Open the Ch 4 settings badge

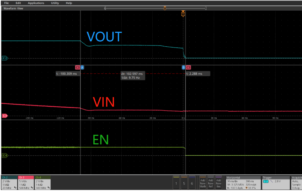coord(43,183)
